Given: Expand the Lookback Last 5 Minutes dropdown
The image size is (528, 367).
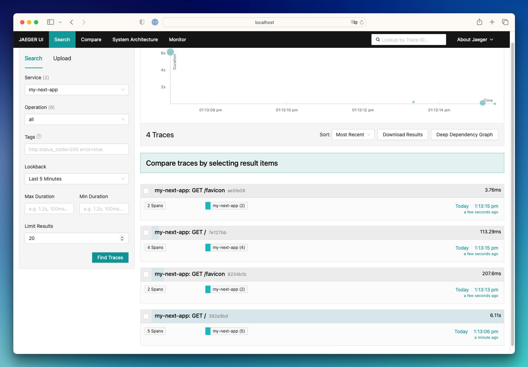Looking at the screenshot, I should (x=77, y=179).
